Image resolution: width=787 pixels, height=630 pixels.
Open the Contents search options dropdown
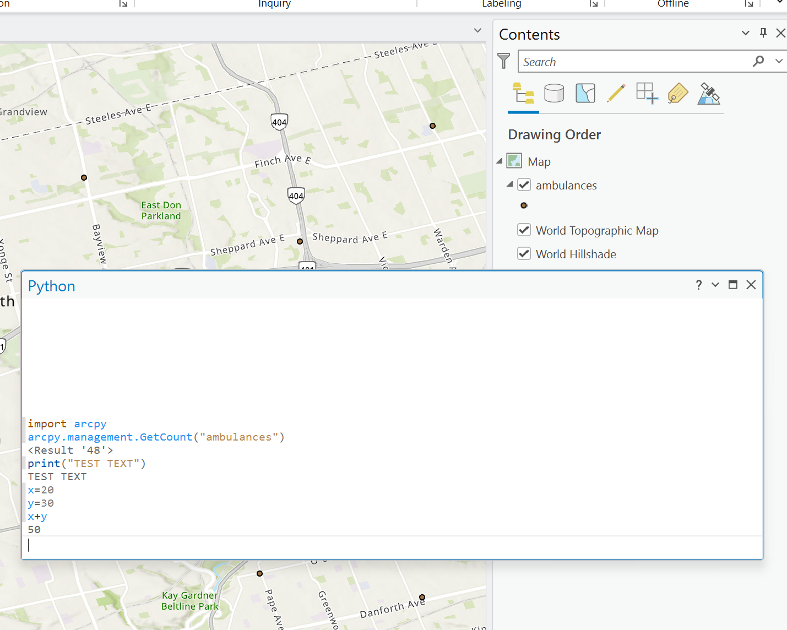coord(778,61)
